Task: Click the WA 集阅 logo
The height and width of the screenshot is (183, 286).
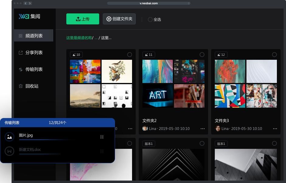Action: pos(29,16)
